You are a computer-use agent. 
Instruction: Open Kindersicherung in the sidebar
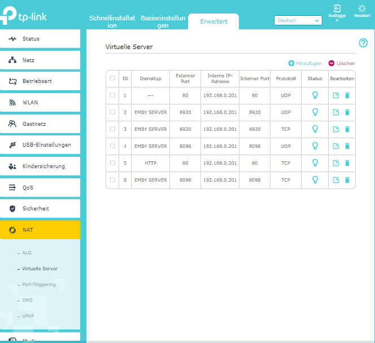(x=40, y=166)
